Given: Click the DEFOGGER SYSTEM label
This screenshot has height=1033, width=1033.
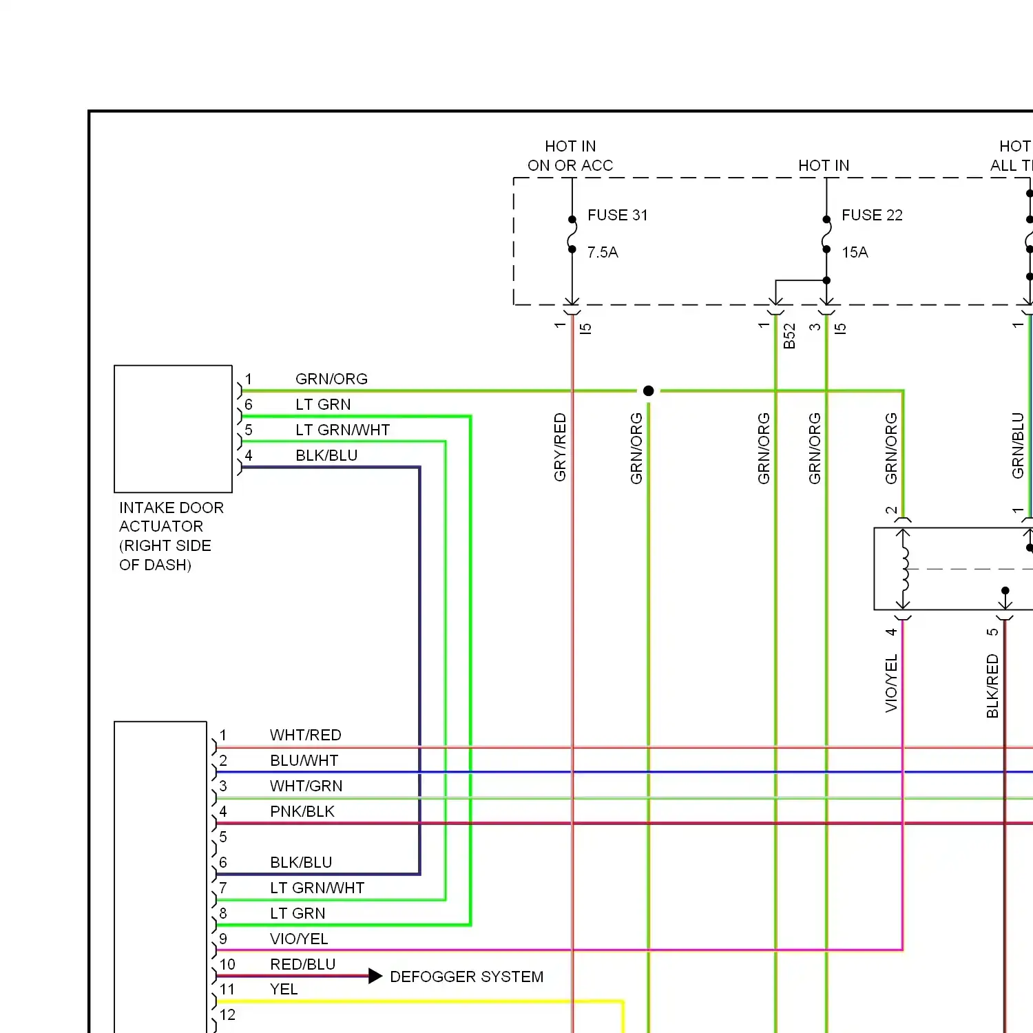Looking at the screenshot, I should click(x=466, y=977).
